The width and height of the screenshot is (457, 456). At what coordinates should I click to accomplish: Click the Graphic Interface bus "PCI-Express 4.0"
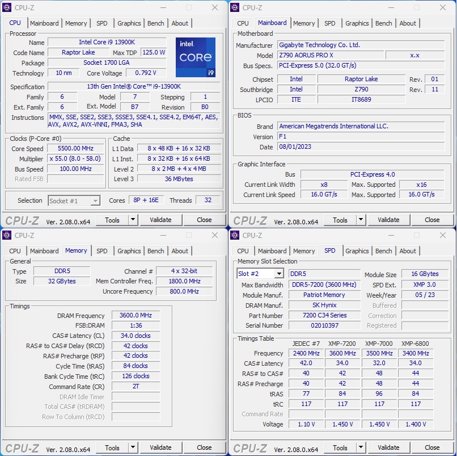point(373,174)
